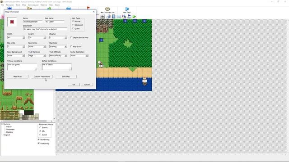Toggle Display Battle Prep checkbox
The width and height of the screenshot is (289, 162).
[71, 37]
